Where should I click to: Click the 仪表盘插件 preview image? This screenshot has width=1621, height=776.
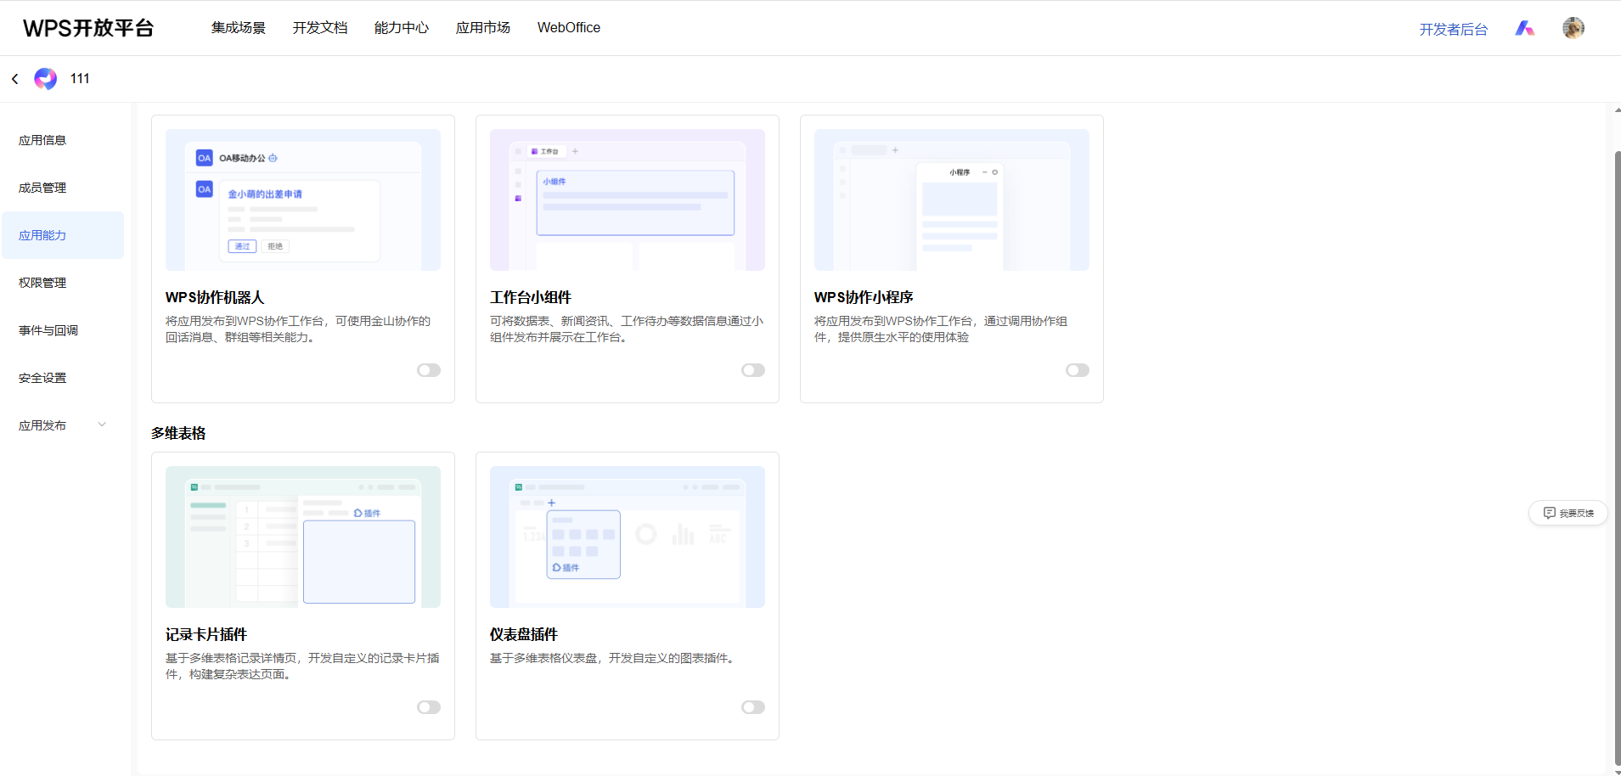coord(628,537)
